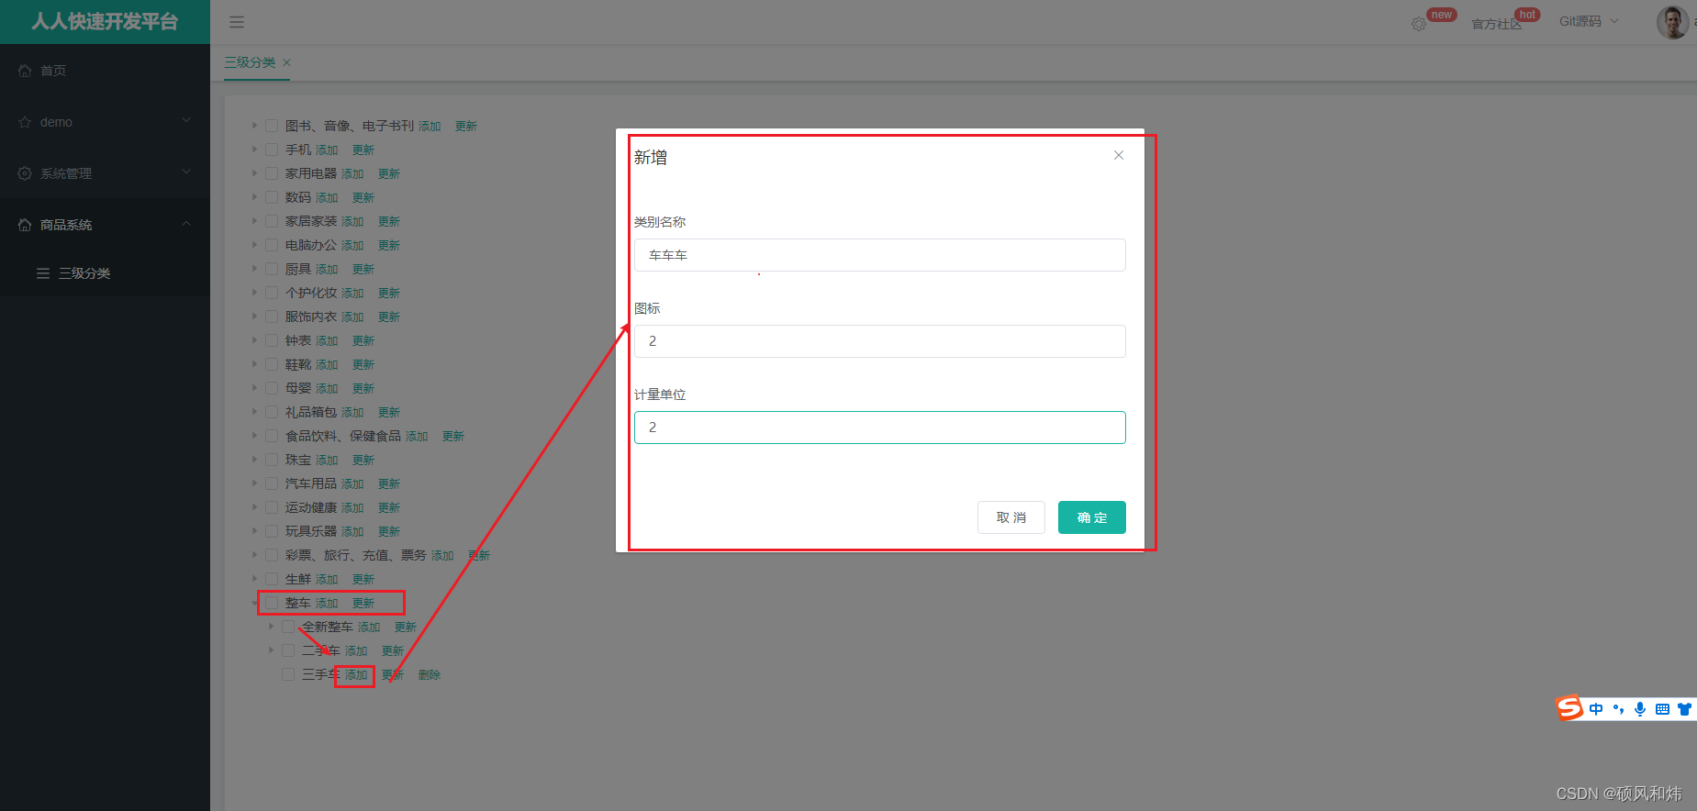Click the Sogou input method S icon
Viewport: 1697px width, 811px height.
coord(1569,708)
